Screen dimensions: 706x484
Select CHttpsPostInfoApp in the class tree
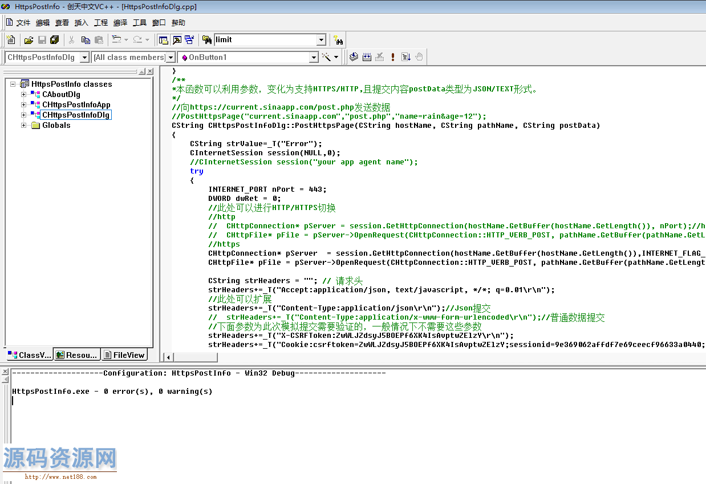tap(76, 105)
